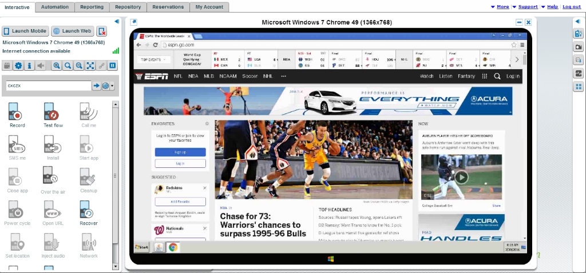Open the Support dropdown in header
Image resolution: width=586 pixels, height=273 pixels.
(x=525, y=7)
